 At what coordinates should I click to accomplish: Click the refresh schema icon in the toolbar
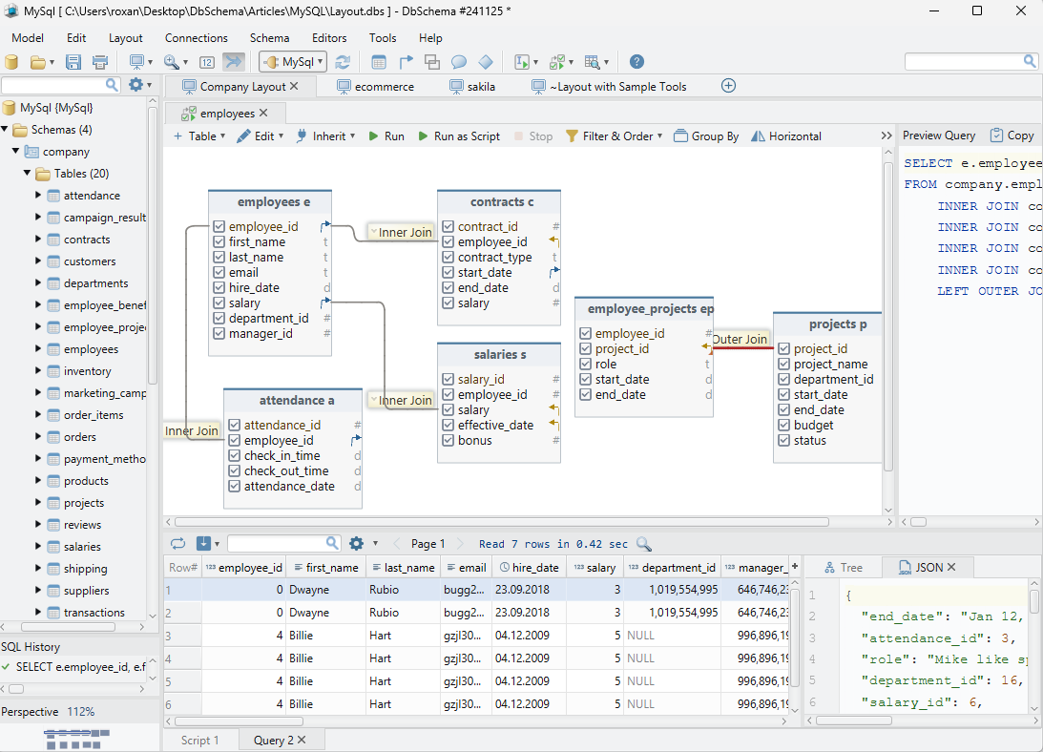(342, 60)
